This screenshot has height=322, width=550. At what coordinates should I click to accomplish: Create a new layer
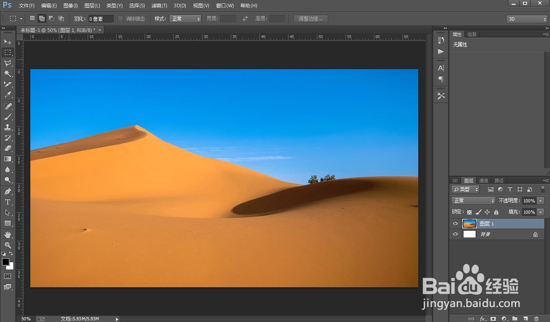[x=526, y=319]
